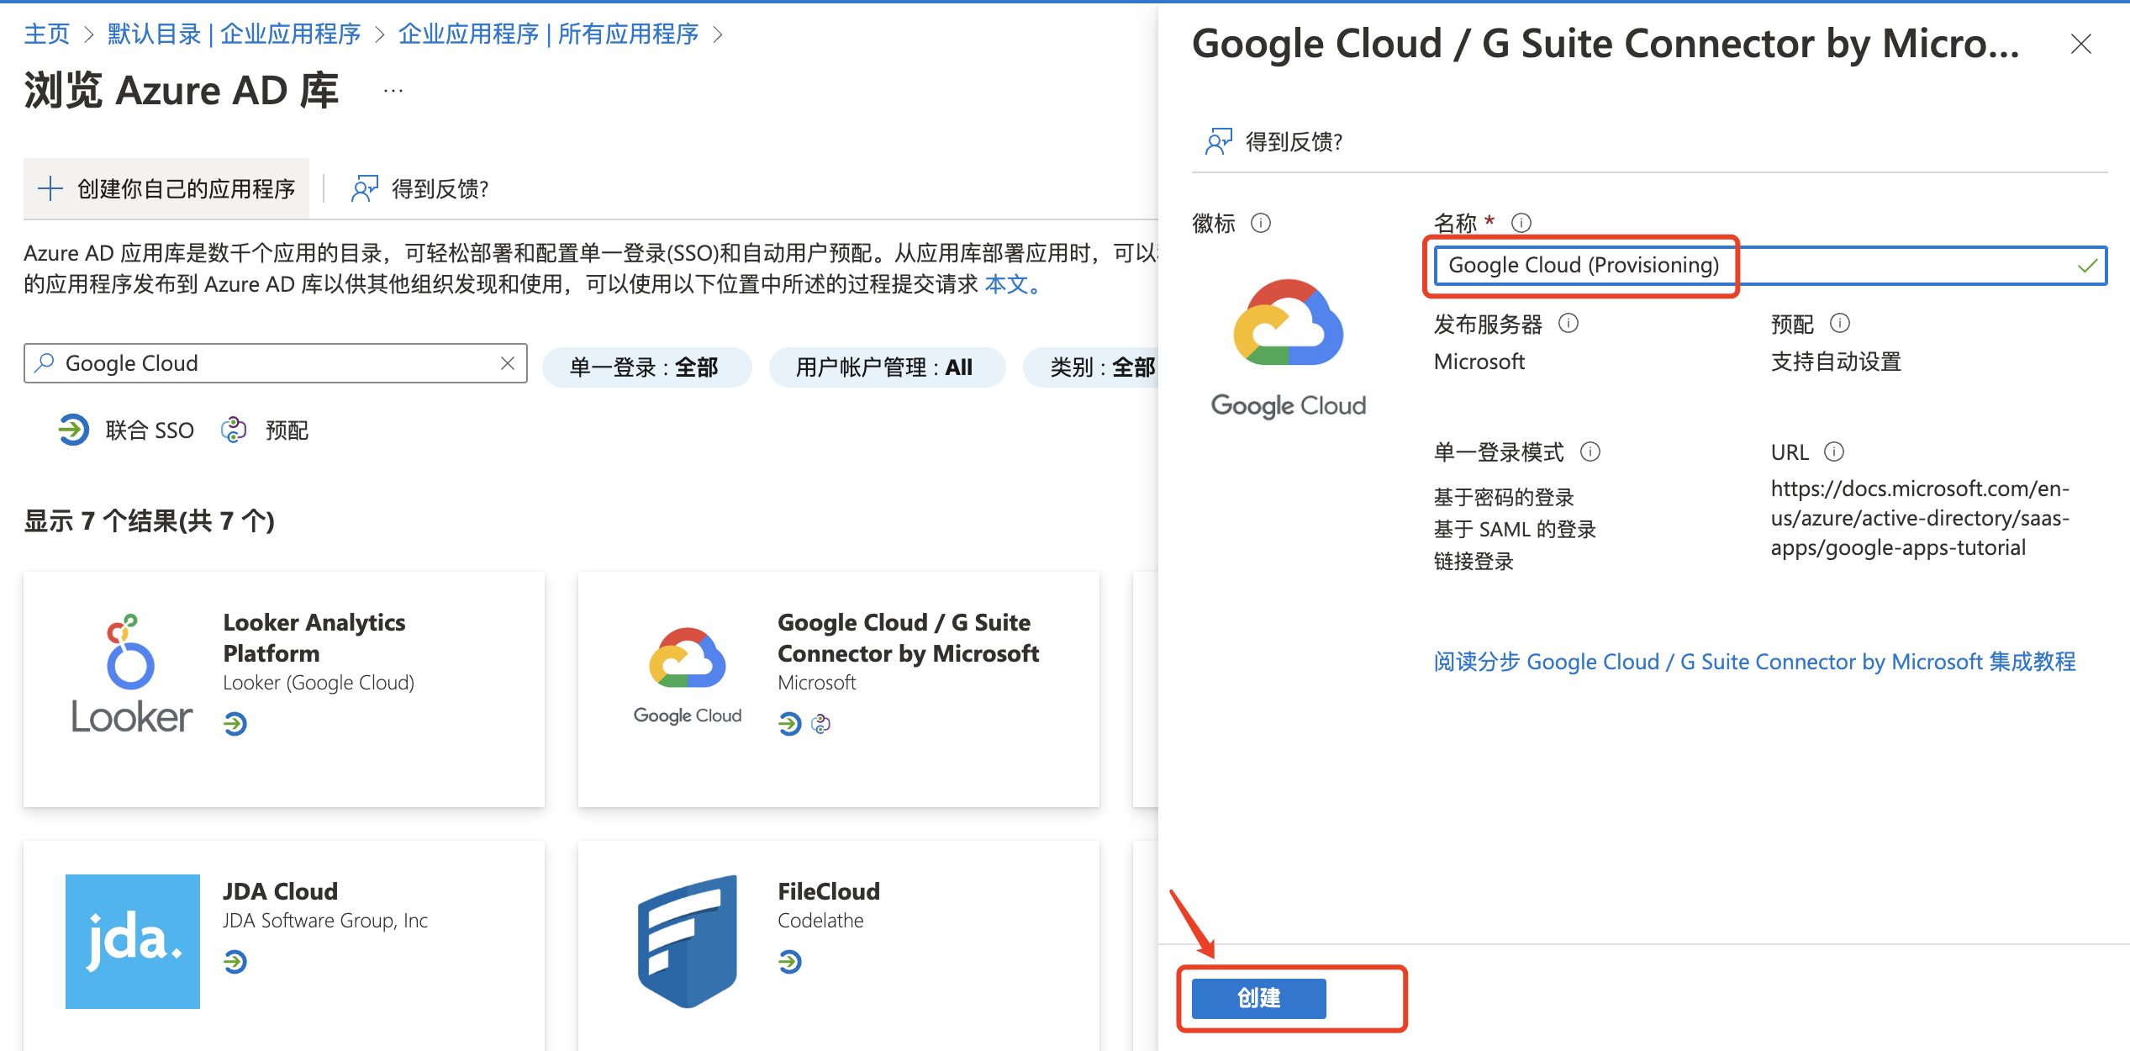The width and height of the screenshot is (2130, 1051).
Task: Click the SSO icon on the Looker card
Action: click(235, 723)
